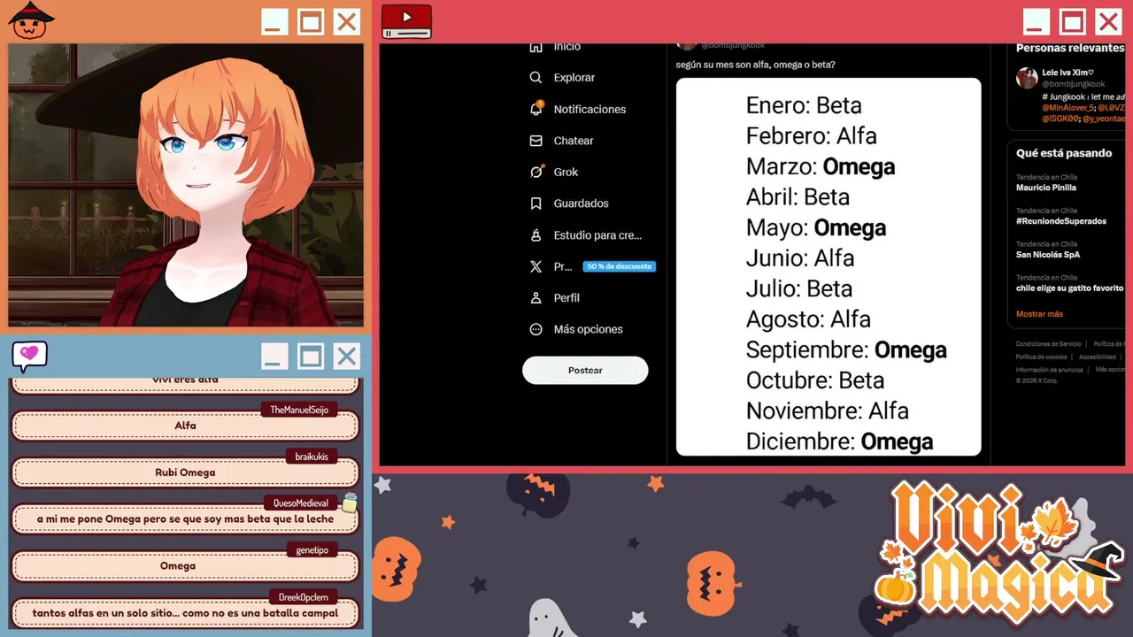The image size is (1133, 637).
Task: Click the Postear button
Action: coord(585,370)
